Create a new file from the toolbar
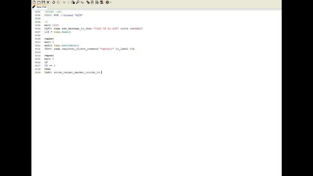This screenshot has height=176, width=313. pos(34,2)
